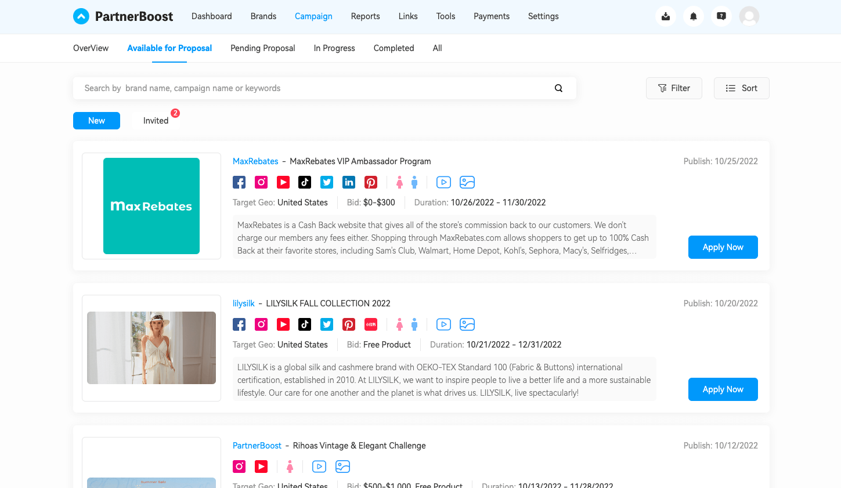Screen dimensions: 841x488
Task: Click MaxRebates campaign TikTok icon
Action: 305,182
